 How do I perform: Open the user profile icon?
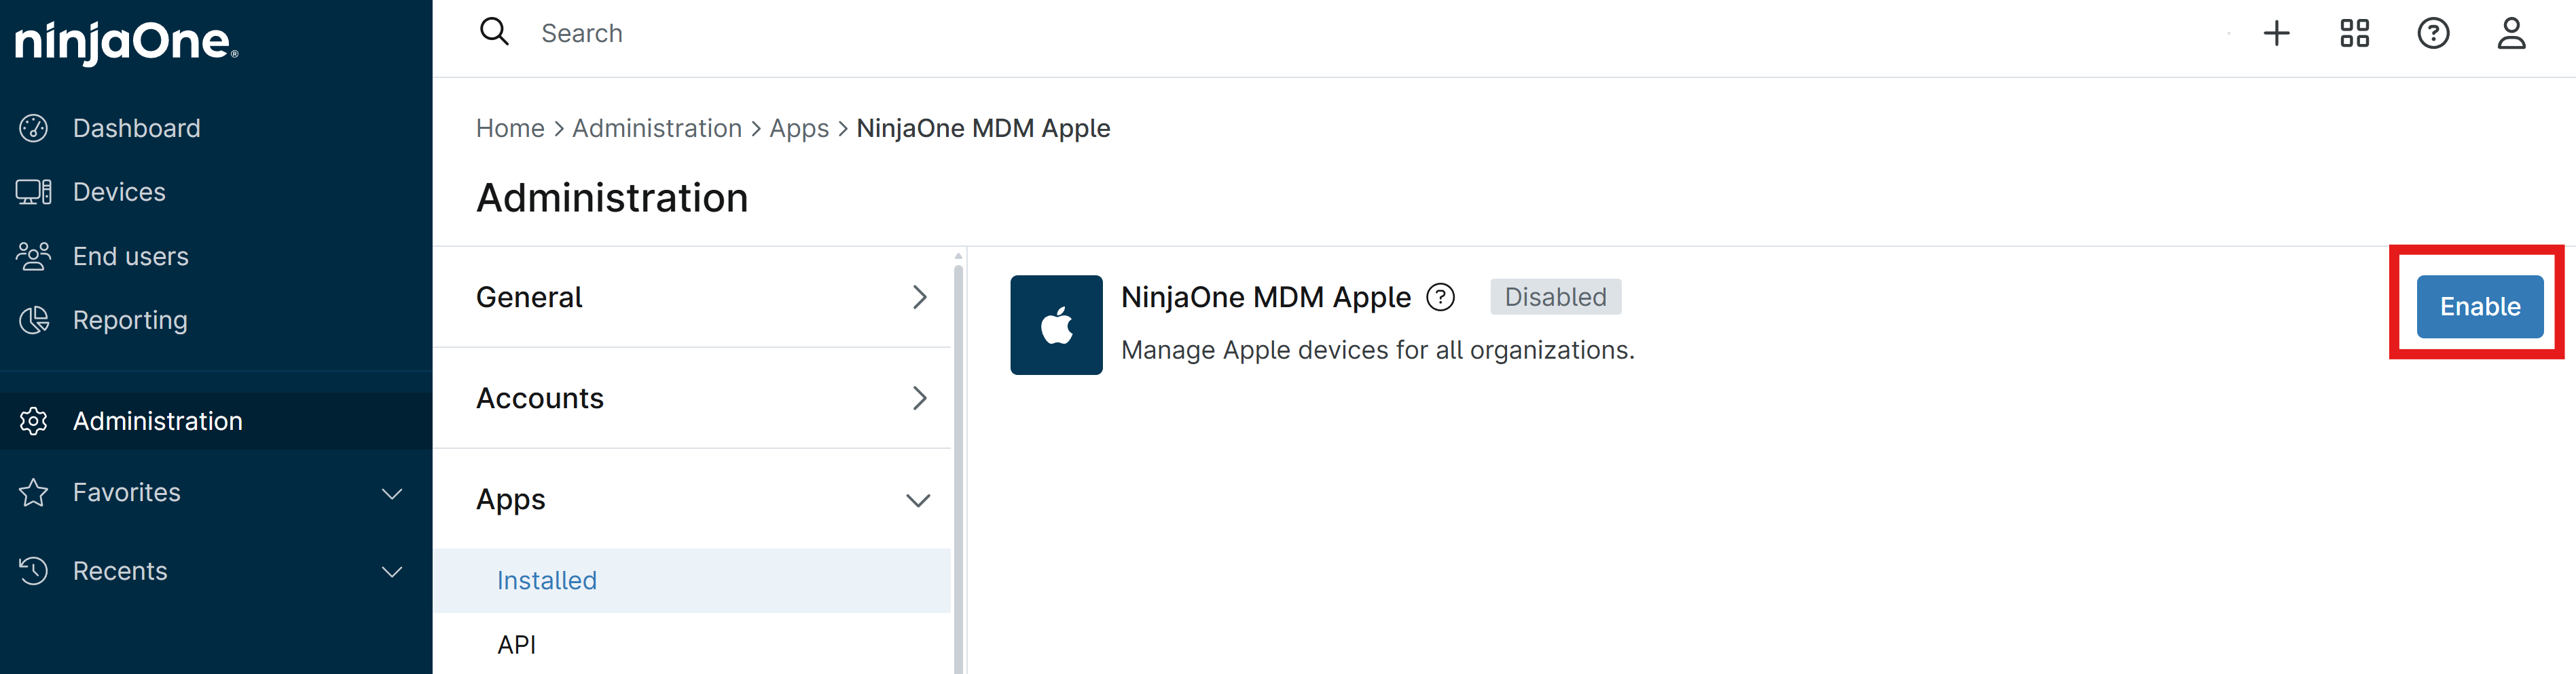(2511, 33)
